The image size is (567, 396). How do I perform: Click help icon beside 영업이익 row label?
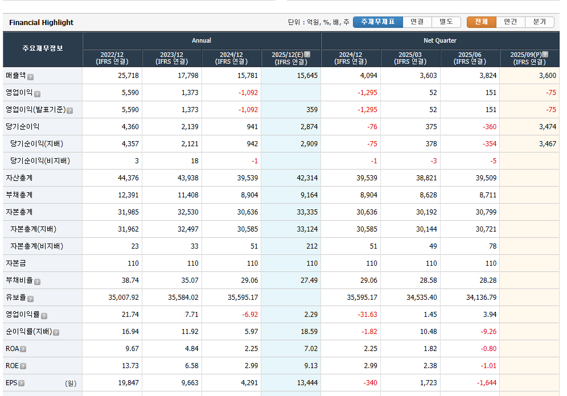coord(38,94)
